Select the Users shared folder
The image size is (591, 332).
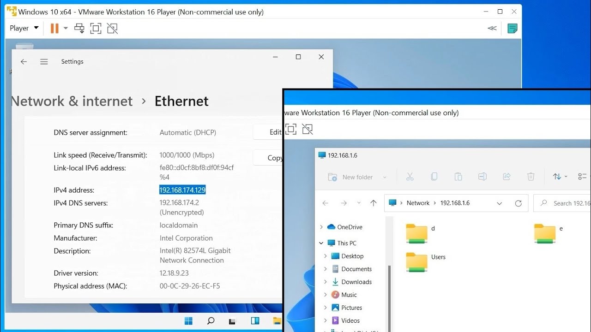point(426,262)
